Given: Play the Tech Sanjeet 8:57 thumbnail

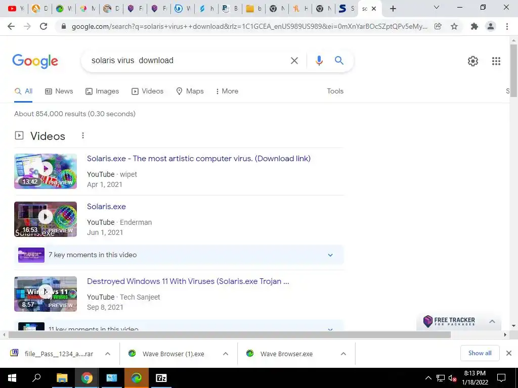Looking at the screenshot, I should 46,294.
